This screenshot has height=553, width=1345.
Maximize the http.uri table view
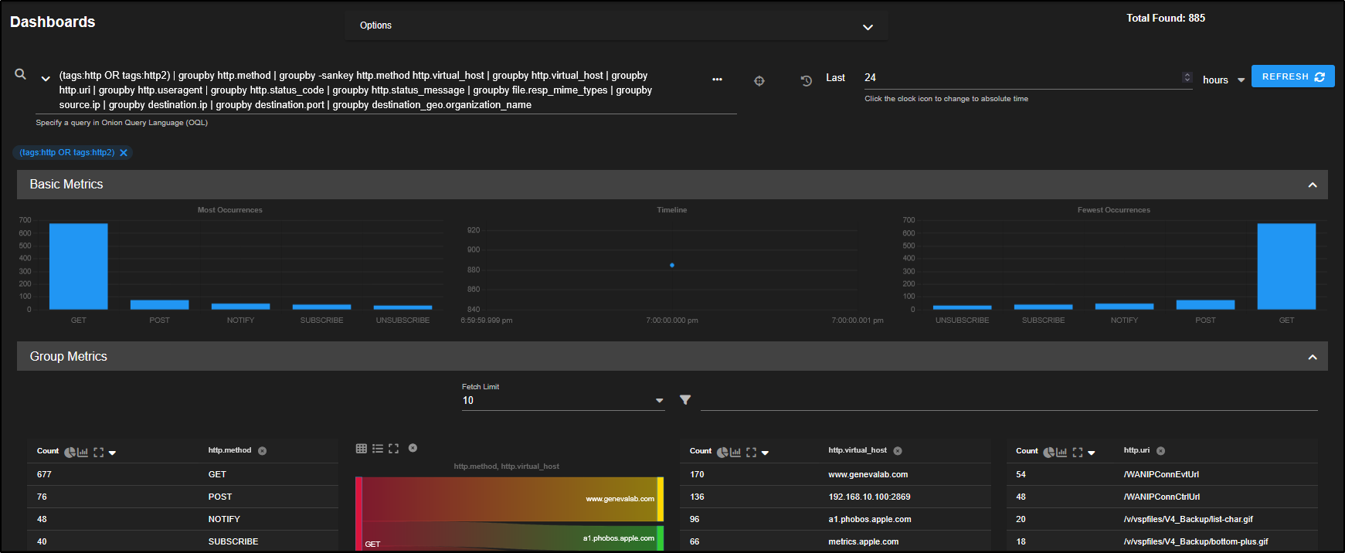pyautogui.click(x=1077, y=453)
